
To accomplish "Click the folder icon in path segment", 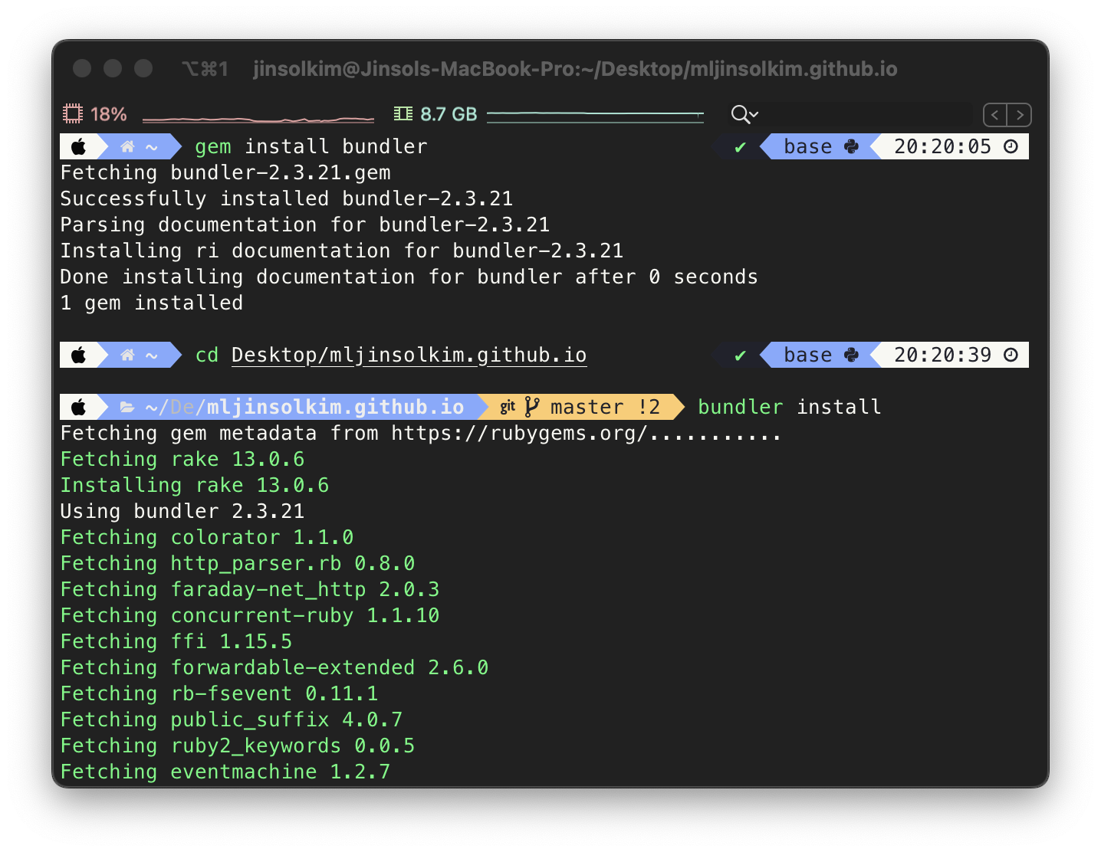I will [127, 407].
